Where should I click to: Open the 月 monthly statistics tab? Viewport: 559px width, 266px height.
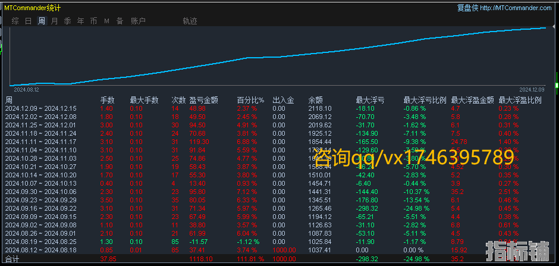point(54,21)
